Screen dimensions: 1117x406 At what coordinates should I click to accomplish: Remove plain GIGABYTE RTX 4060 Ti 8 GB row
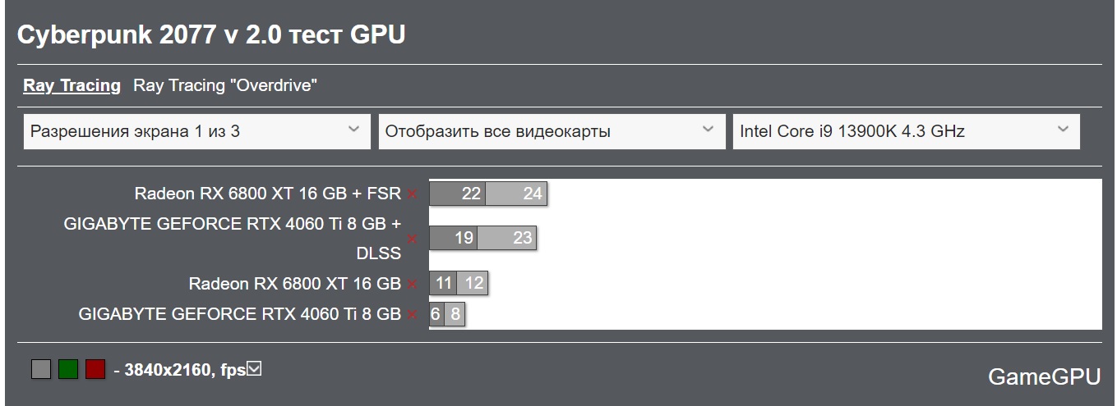coord(413,314)
